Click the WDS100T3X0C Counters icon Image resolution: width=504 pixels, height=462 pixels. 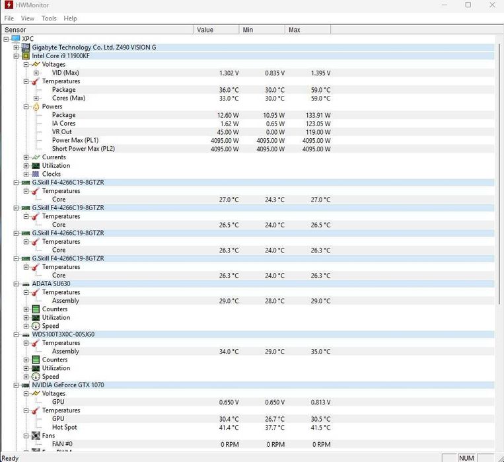click(36, 360)
